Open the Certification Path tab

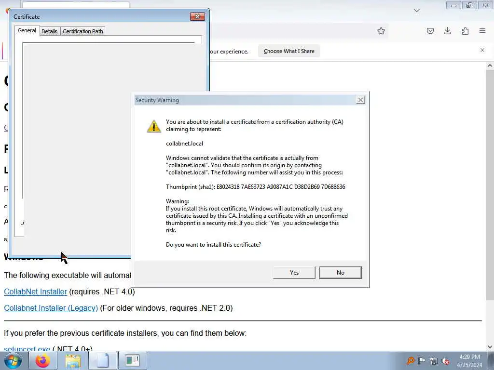pos(83,31)
